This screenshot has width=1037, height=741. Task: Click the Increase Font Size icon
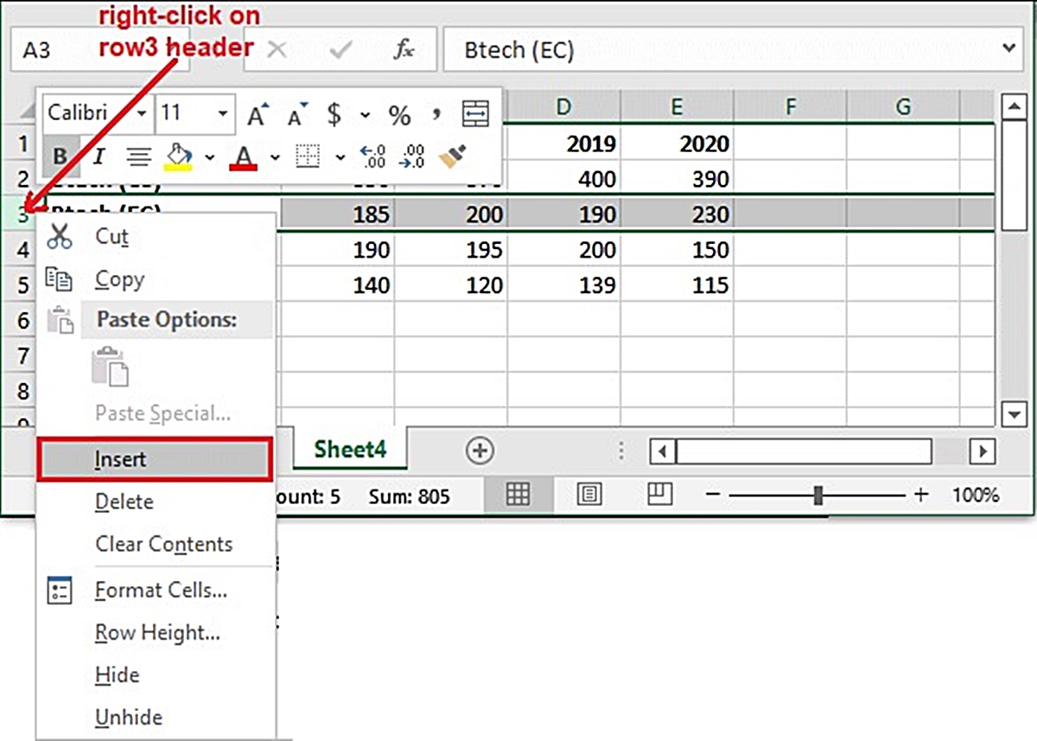[x=258, y=114]
